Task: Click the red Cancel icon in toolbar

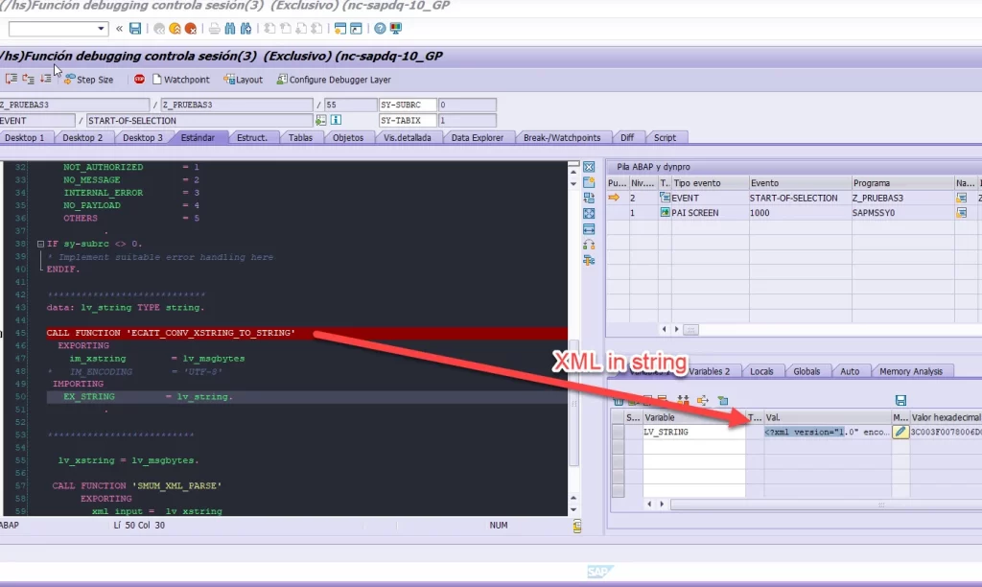Action: coord(191,28)
